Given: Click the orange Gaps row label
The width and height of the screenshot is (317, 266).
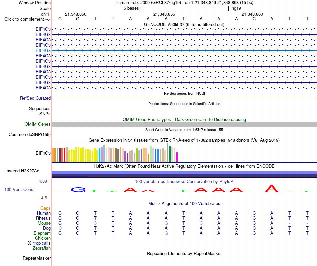Looking at the screenshot, I should 45,208.
